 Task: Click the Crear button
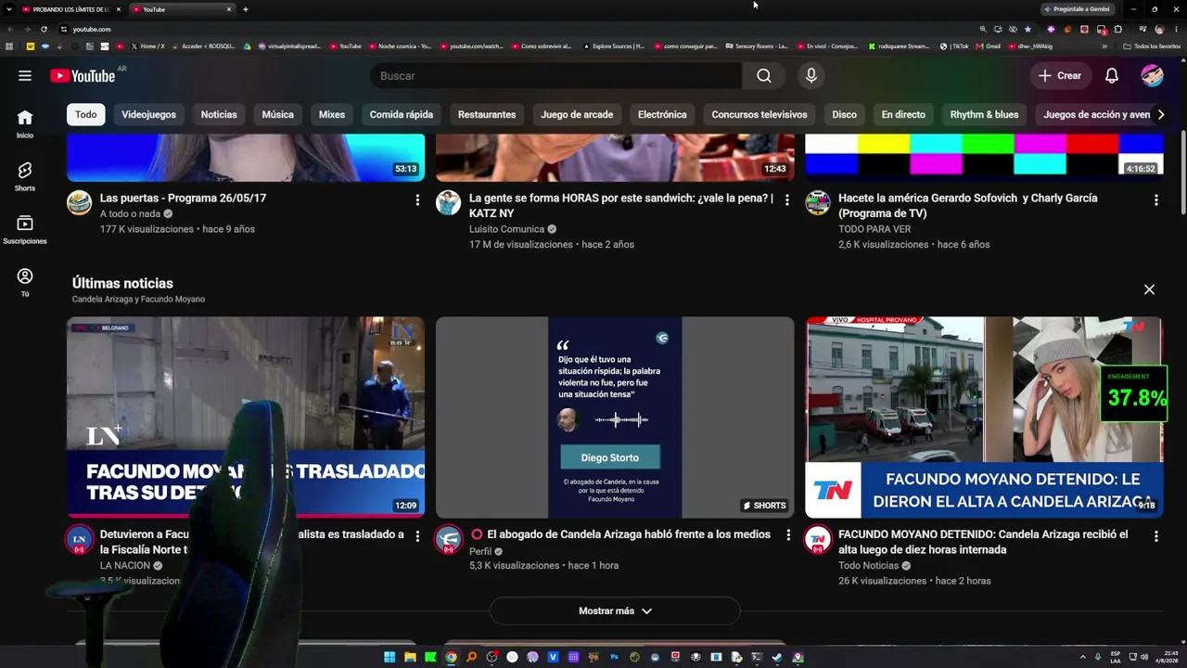(1059, 76)
